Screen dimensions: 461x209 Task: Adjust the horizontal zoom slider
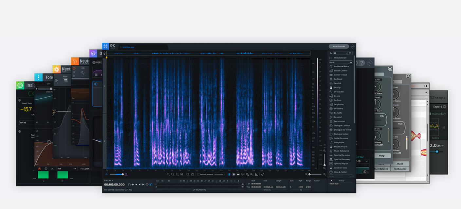[315, 174]
